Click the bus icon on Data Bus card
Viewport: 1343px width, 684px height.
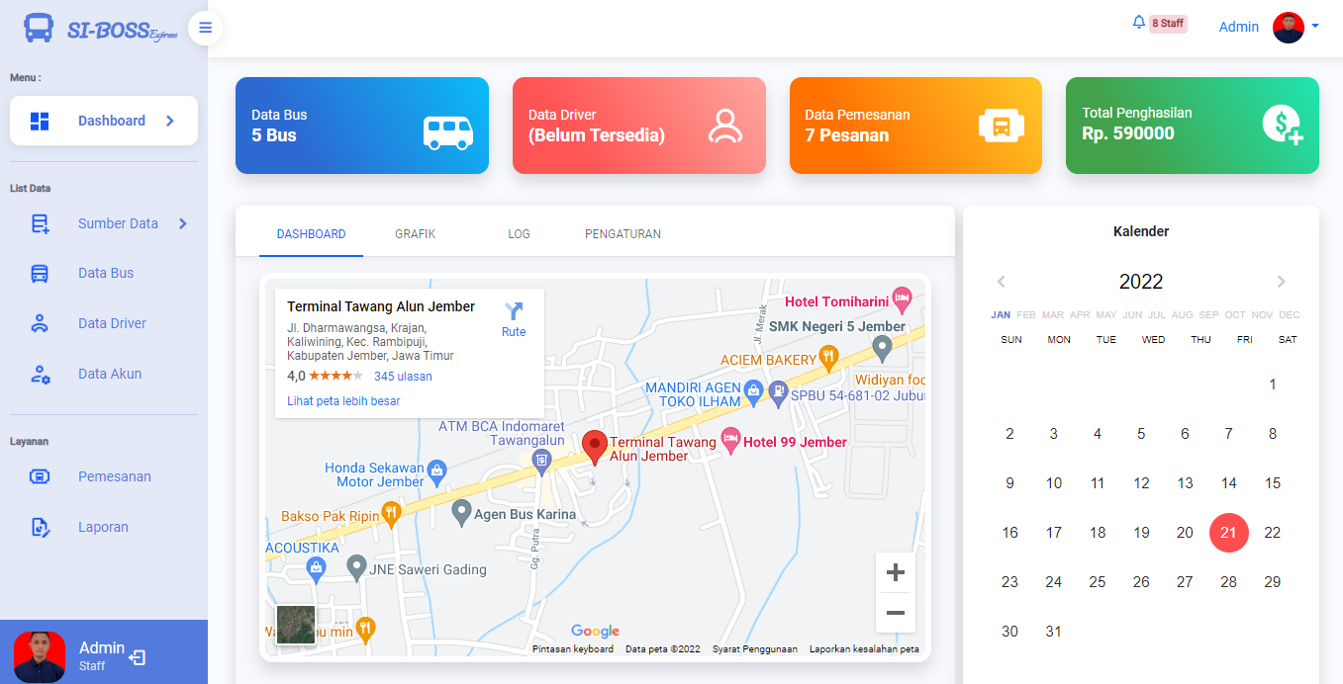(x=448, y=131)
